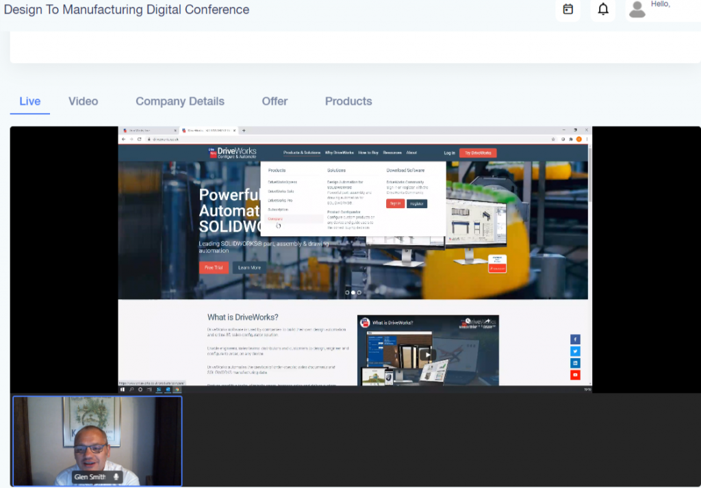
Task: Click the Learn More button
Action: coord(249,268)
